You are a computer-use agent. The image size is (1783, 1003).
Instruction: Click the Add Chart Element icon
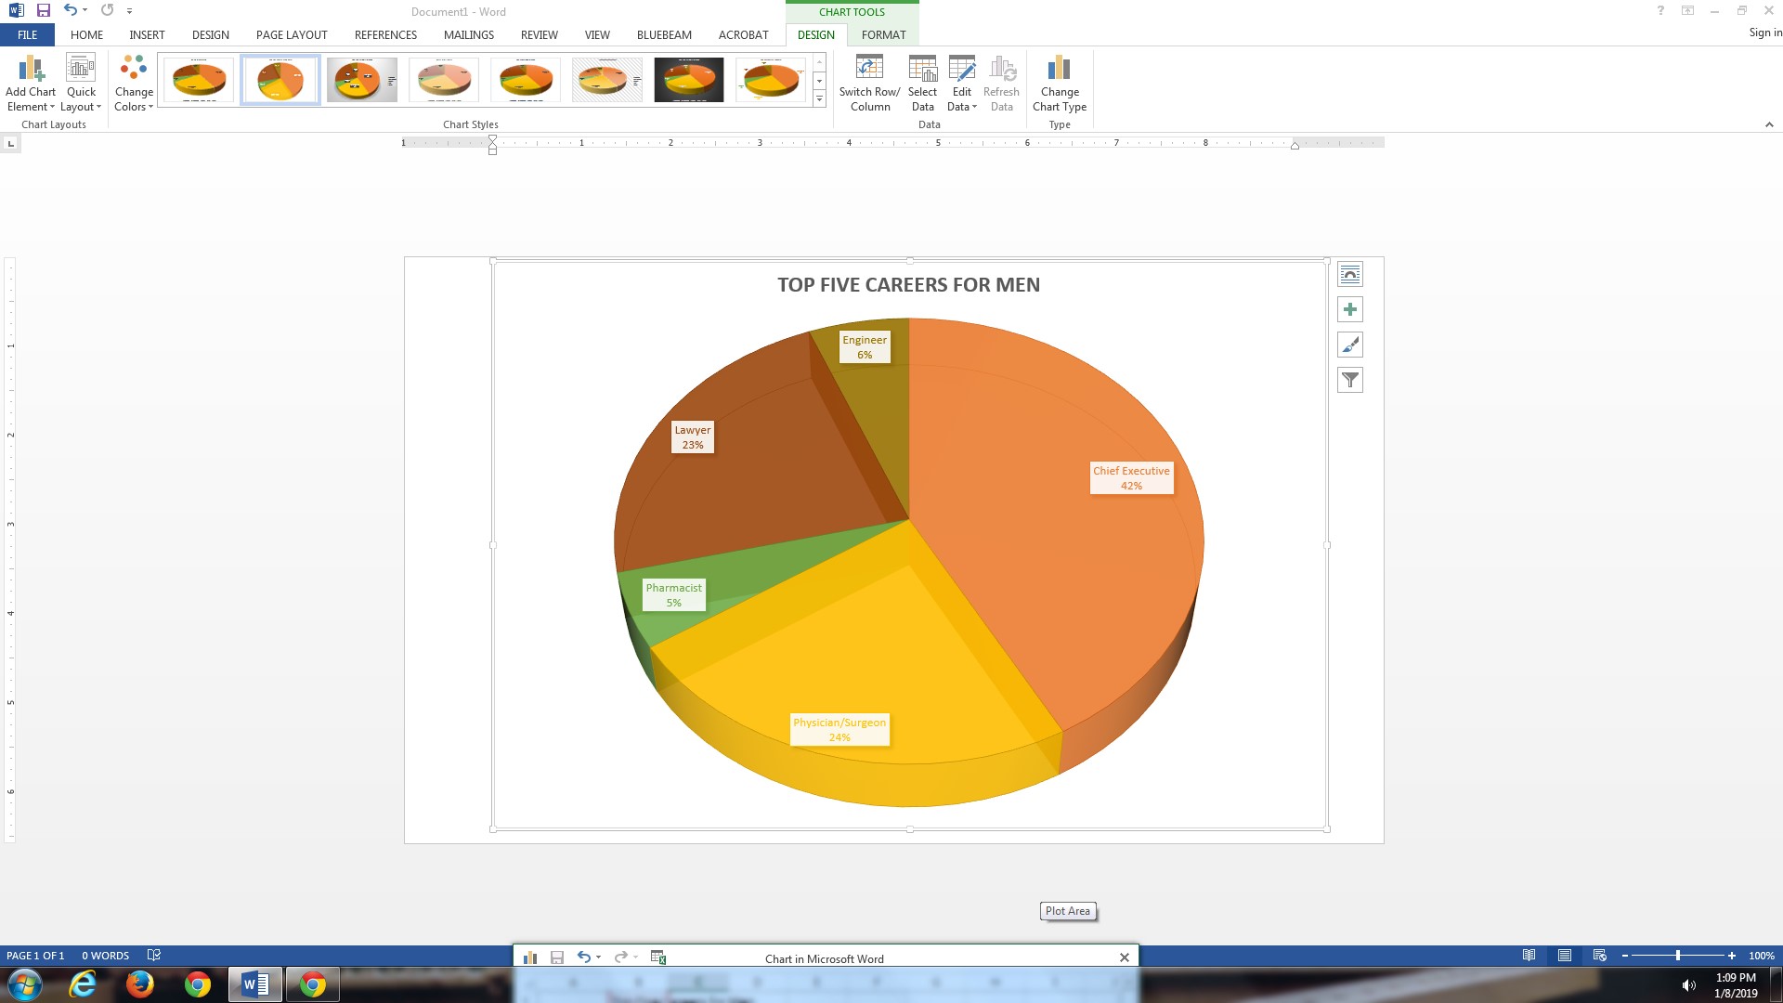pos(31,70)
